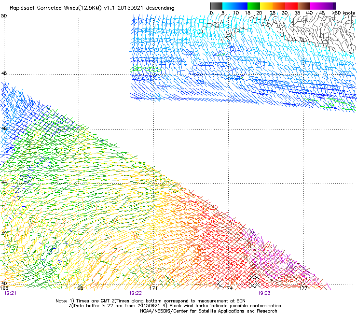Click the red 30–35 knots legend swatch
This screenshot has height=314, width=357.
point(291,6)
